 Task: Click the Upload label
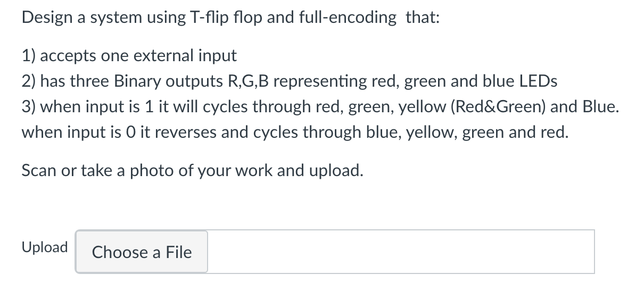point(45,247)
